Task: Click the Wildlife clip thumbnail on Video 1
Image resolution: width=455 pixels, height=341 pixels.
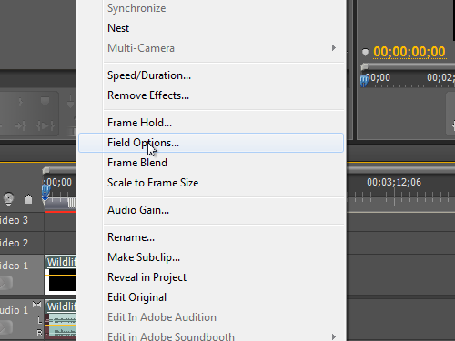Action: pyautogui.click(x=61, y=281)
